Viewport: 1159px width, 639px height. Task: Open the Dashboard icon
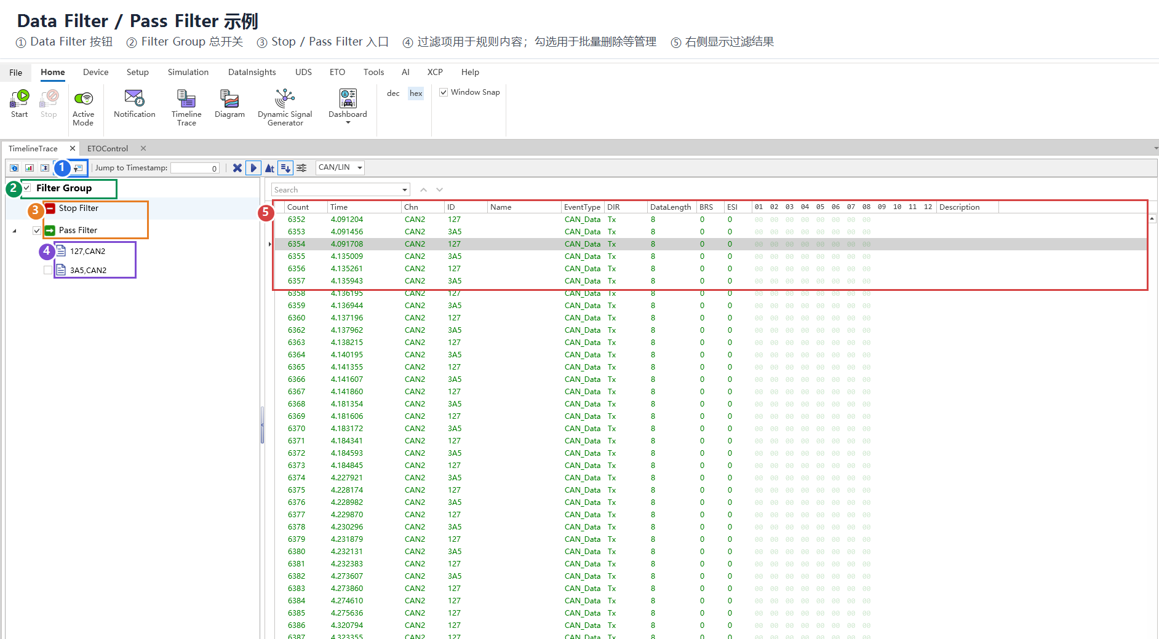click(x=348, y=98)
